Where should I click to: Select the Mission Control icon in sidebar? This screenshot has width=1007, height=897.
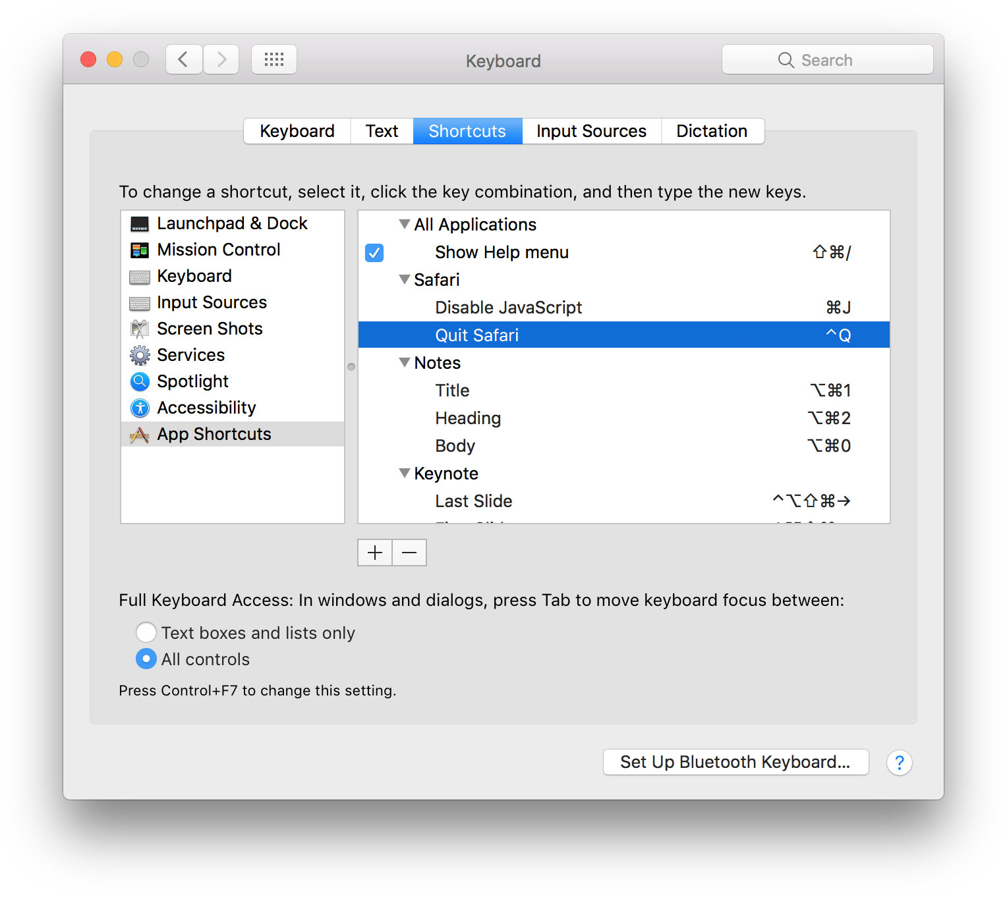pyautogui.click(x=140, y=250)
